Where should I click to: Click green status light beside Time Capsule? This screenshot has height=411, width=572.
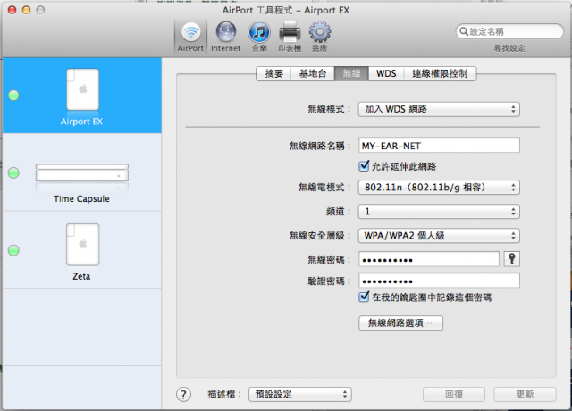13,172
